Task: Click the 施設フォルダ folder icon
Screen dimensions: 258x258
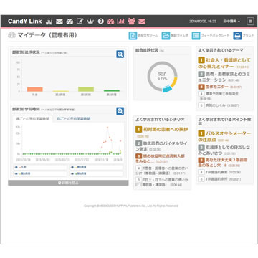Action: click(x=166, y=36)
